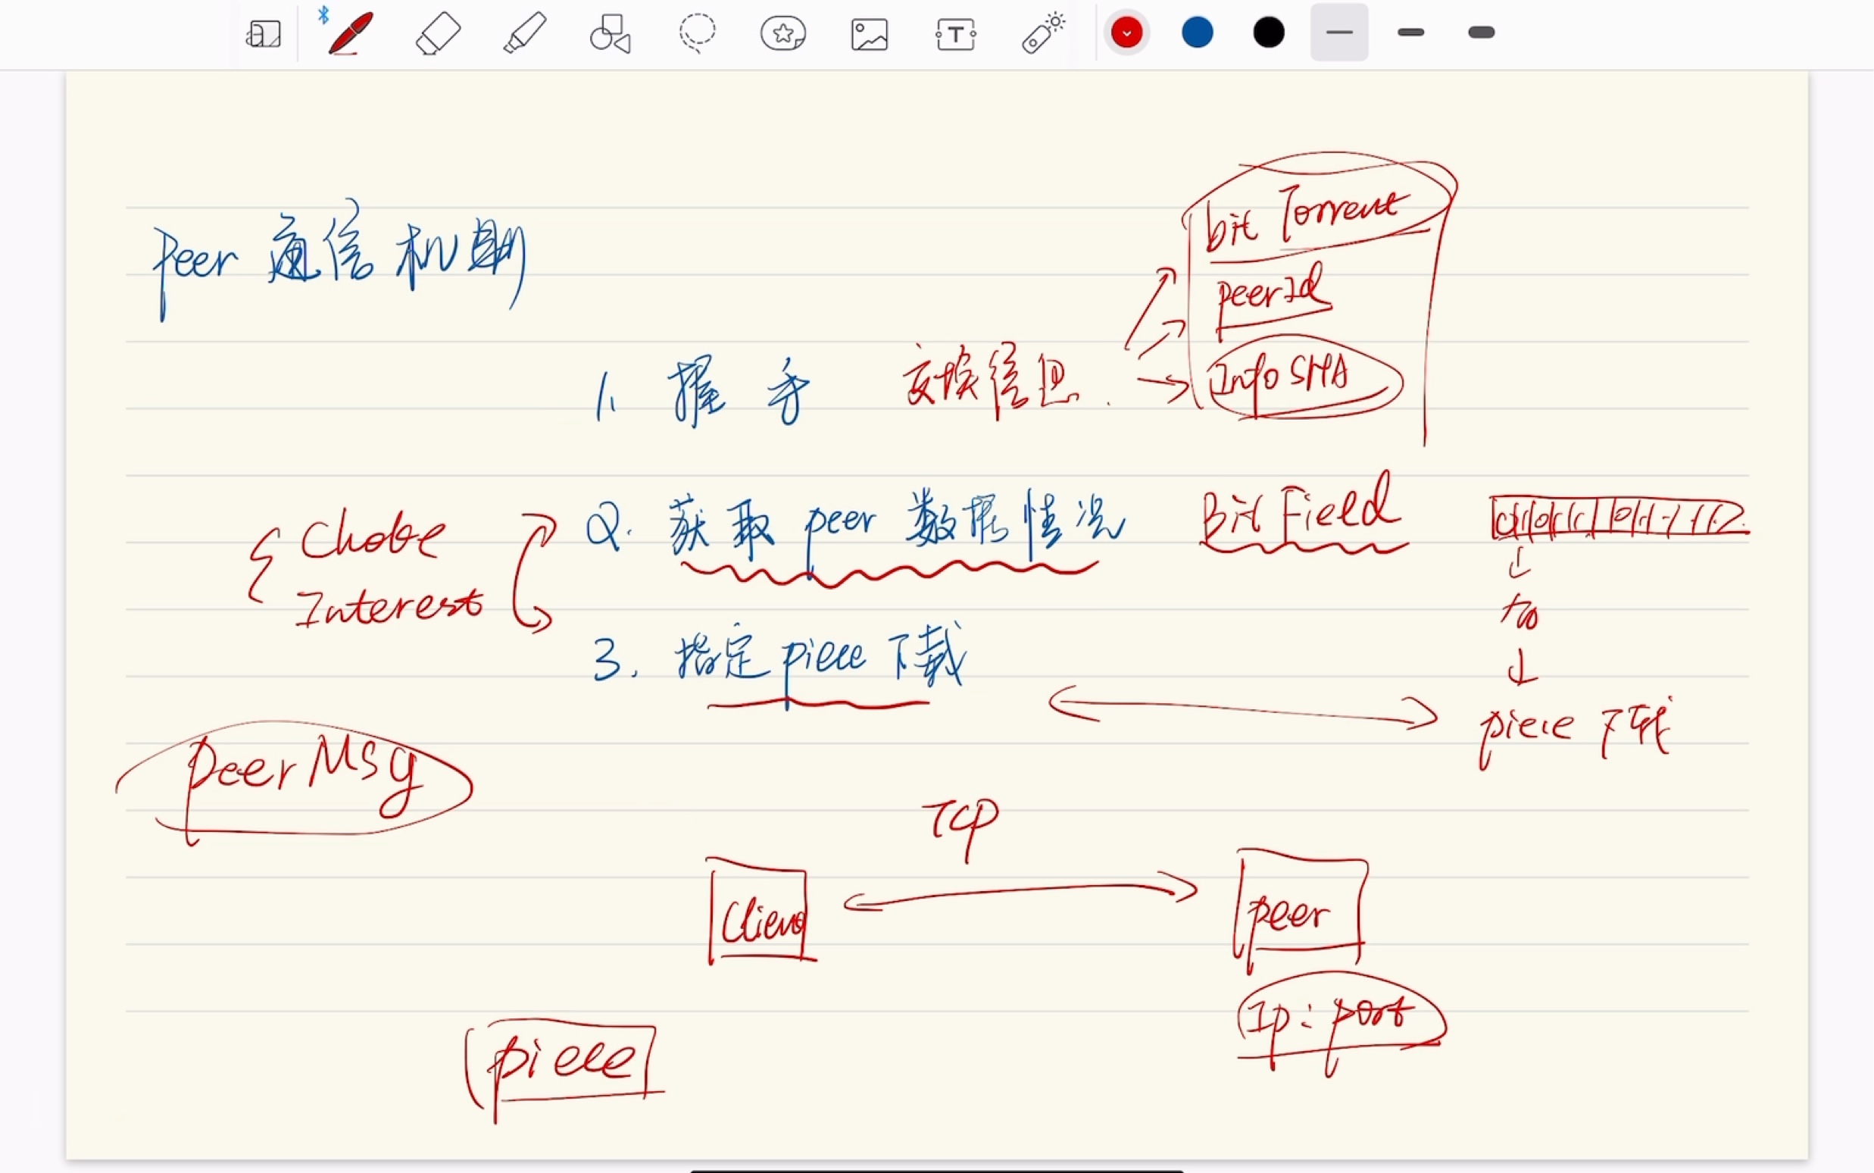Select the Laser pointer tool
The image size is (1874, 1173).
[x=1043, y=33]
